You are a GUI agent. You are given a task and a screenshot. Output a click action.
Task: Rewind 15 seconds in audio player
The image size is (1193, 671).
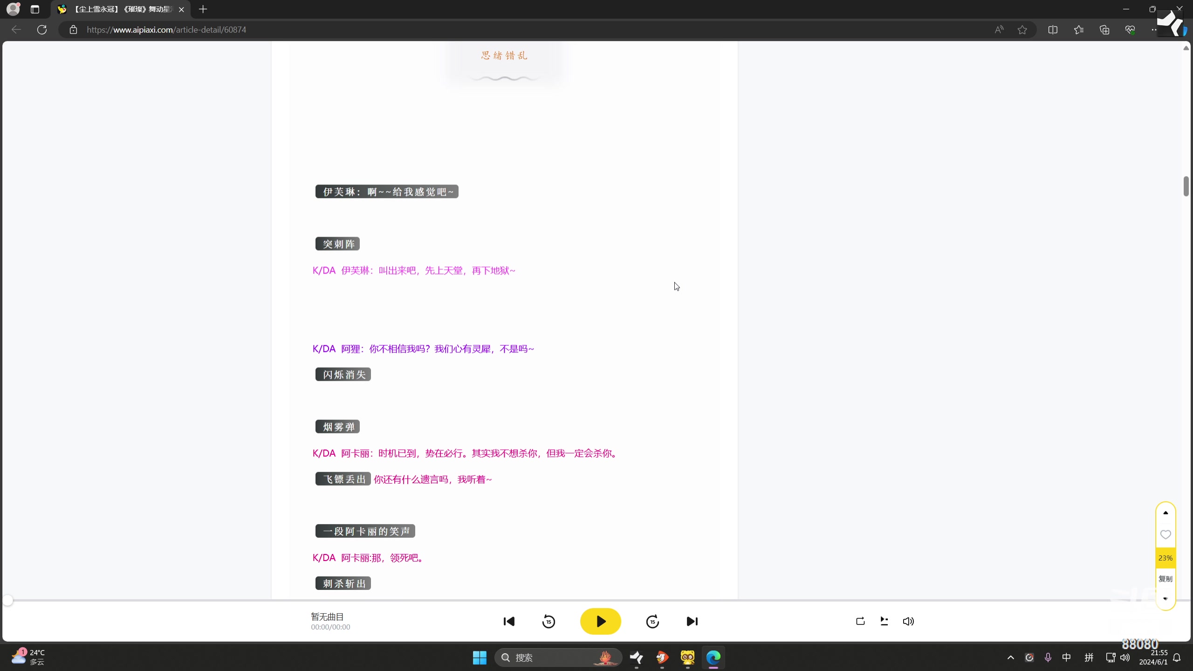pyautogui.click(x=549, y=621)
